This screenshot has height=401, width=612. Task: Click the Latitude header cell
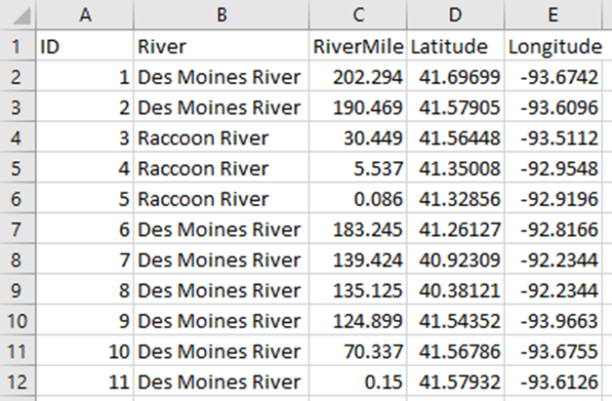tap(456, 46)
